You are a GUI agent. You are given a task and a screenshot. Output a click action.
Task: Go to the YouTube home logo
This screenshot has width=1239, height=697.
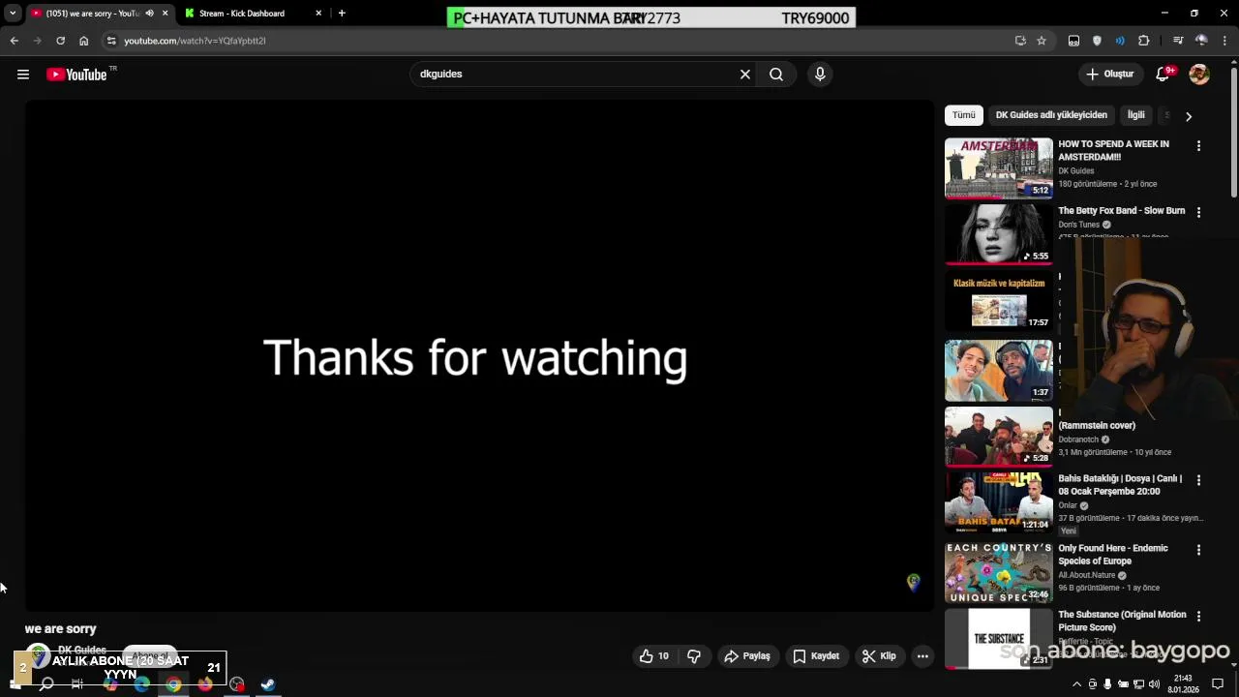[x=76, y=75]
